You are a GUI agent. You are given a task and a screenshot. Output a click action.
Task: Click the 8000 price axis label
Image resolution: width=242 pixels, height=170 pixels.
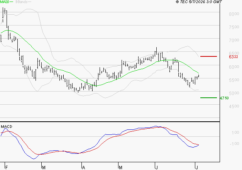(x=234, y=14)
